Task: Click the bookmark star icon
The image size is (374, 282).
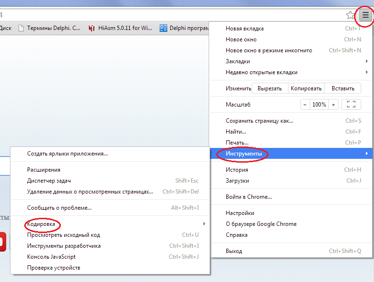Action: pyautogui.click(x=351, y=15)
